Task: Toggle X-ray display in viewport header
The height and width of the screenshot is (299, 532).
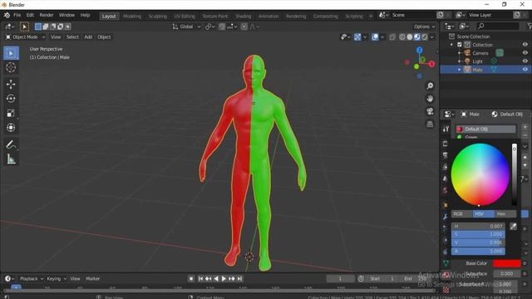Action: coord(392,37)
